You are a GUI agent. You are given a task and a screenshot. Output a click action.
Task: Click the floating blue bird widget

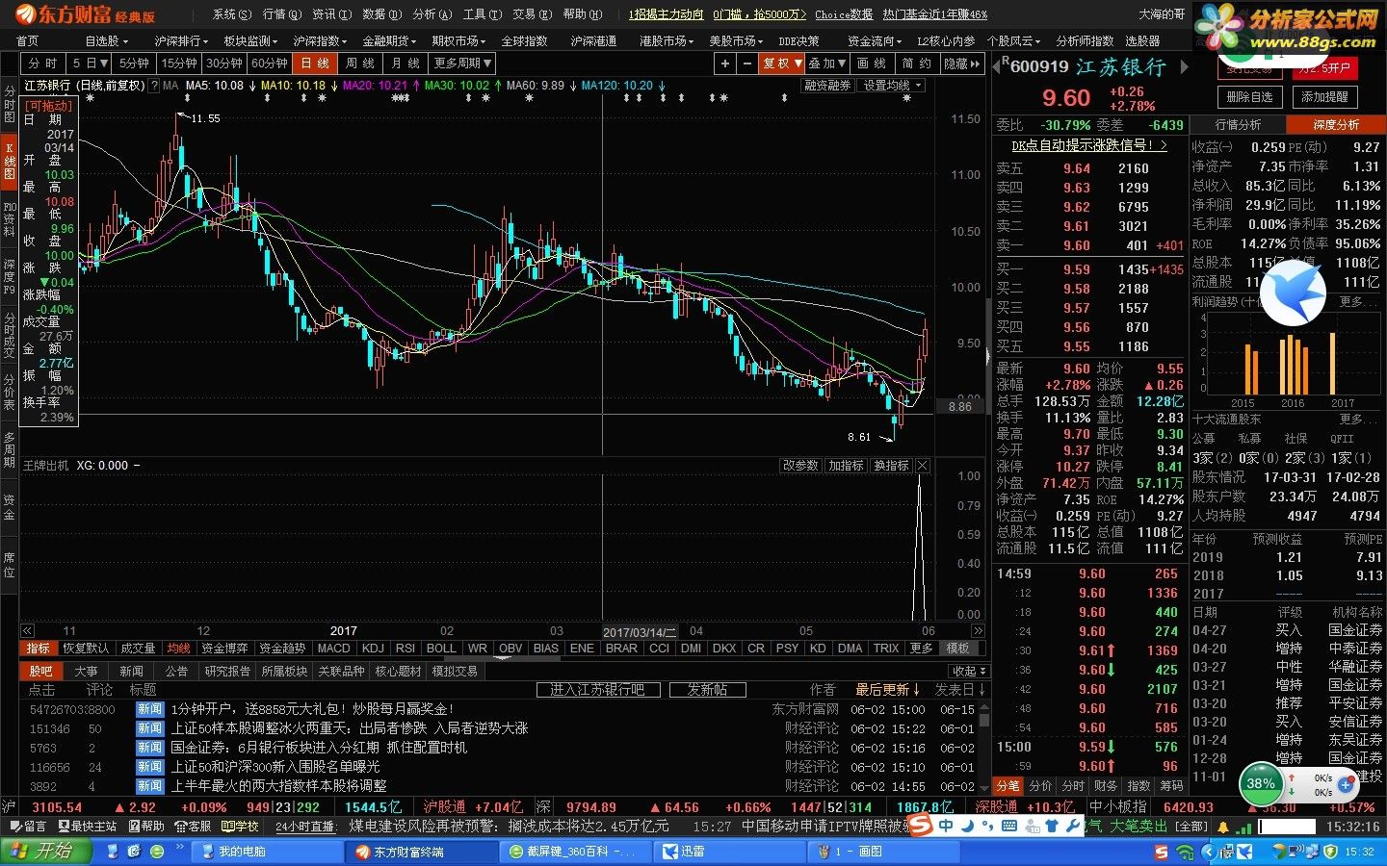pyautogui.click(x=1293, y=293)
